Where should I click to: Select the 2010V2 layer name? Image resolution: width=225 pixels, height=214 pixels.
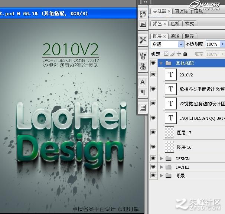(186, 75)
